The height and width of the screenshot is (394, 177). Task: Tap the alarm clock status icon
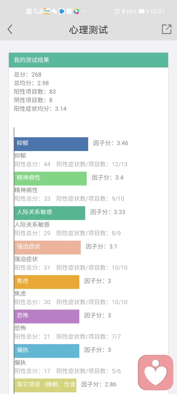point(117,11)
